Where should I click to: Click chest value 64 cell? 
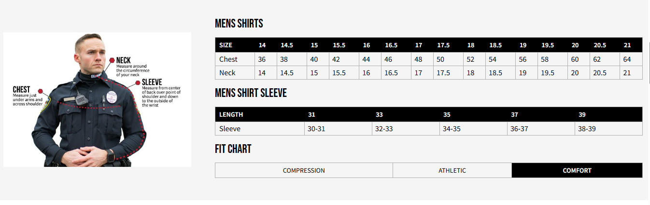[x=627, y=59]
